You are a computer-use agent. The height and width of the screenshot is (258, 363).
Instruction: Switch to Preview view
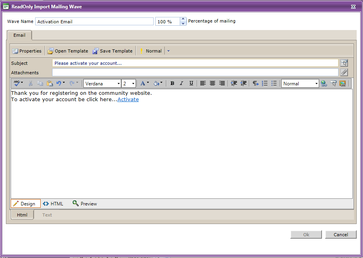(85, 203)
